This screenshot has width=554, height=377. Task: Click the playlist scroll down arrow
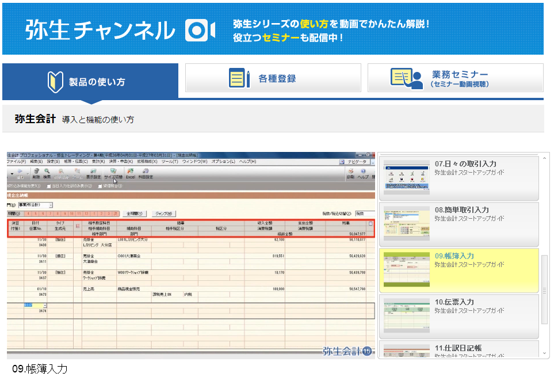point(544,353)
